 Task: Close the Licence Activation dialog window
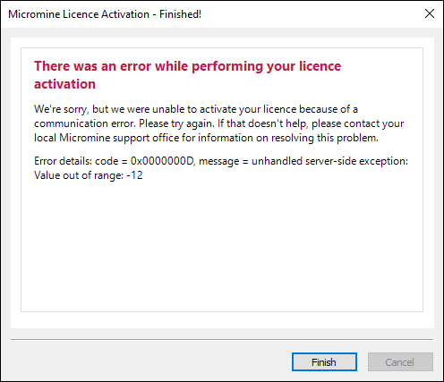pyautogui.click(x=430, y=13)
